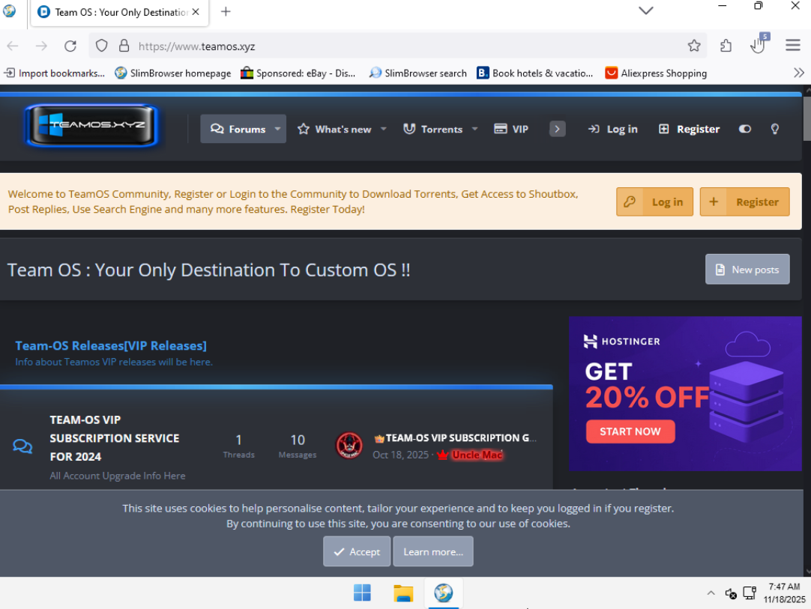Click Import bookmarks... in bookmarks bar

click(54, 73)
